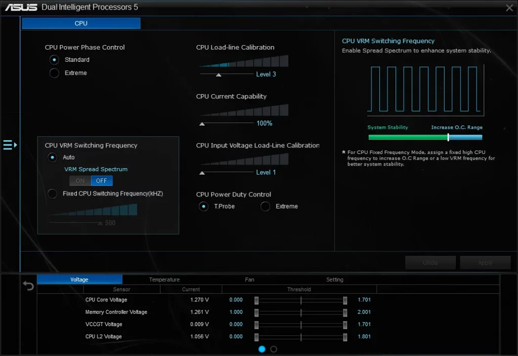Click the Apply button

click(485, 263)
